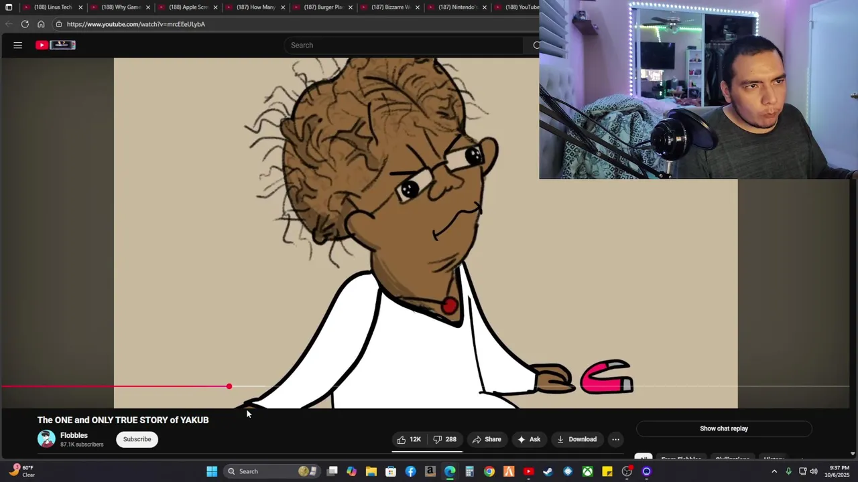Open red YouTube app icon in taskbar
This screenshot has width=858, height=482.
[x=528, y=471]
